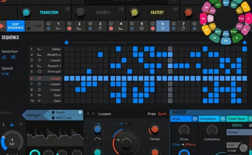Image resolution: width=252 pixels, height=155 pixels.
Task: Toggle power for effect slot 6
Action: pos(153,24)
